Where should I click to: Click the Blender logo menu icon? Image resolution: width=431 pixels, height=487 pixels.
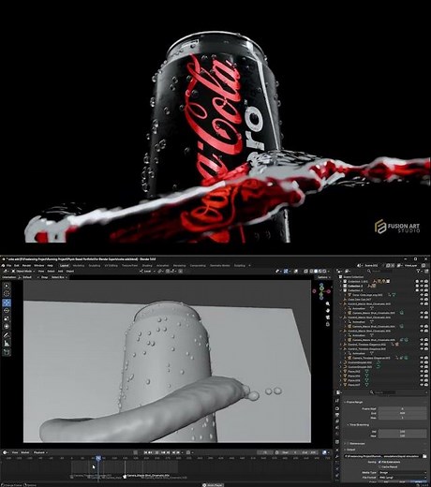[4, 265]
